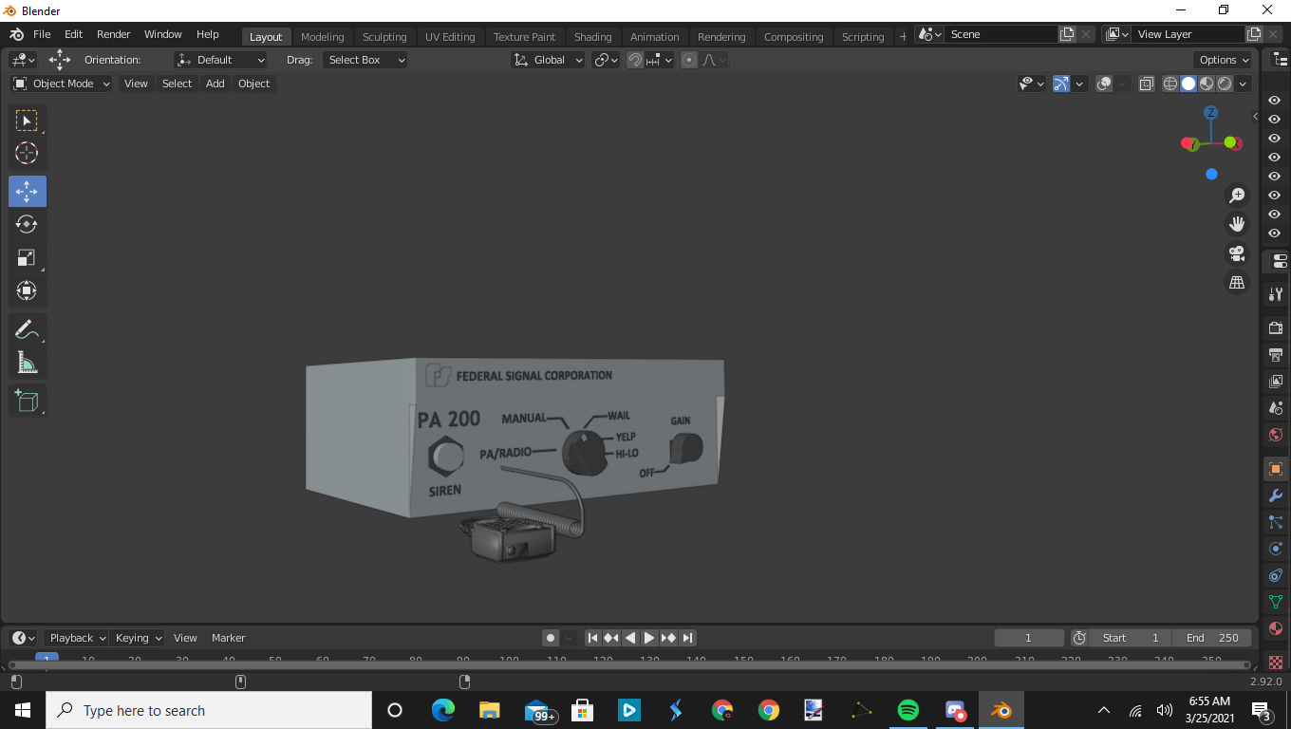The height and width of the screenshot is (729, 1291).
Task: Open the File menu
Action: point(42,34)
